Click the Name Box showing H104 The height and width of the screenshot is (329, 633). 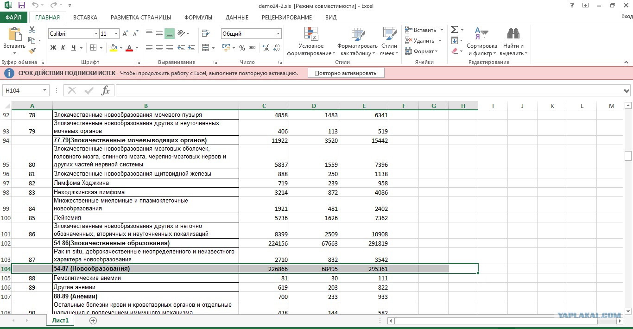pyautogui.click(x=26, y=90)
